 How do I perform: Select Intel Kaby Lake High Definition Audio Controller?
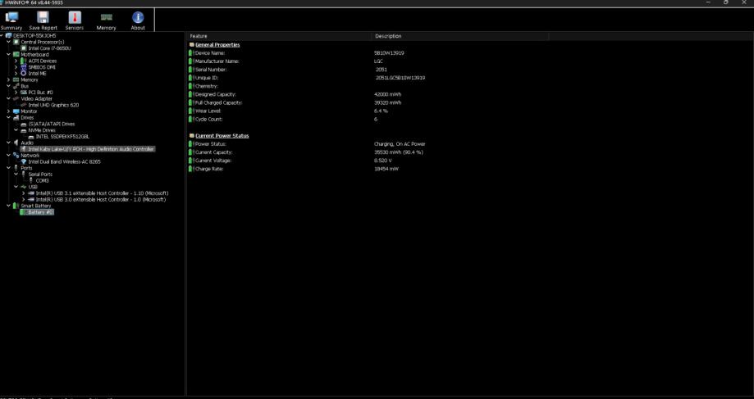91,149
